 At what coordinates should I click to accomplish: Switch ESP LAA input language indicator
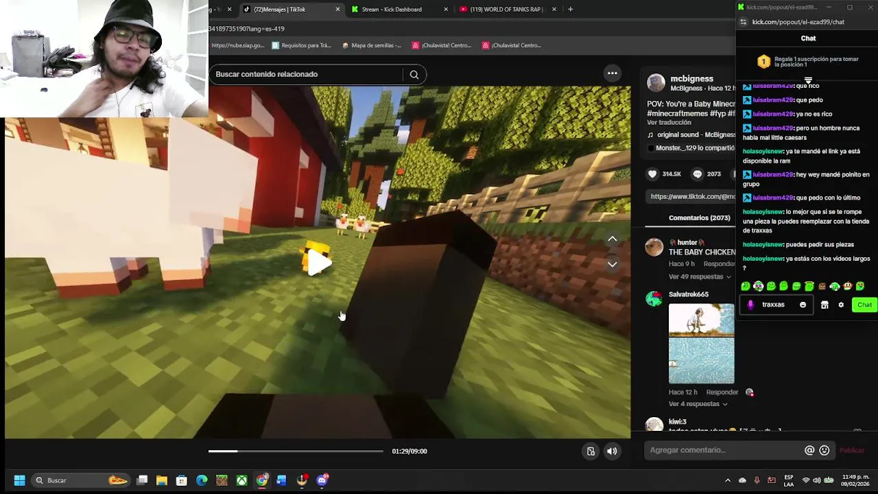pyautogui.click(x=789, y=480)
